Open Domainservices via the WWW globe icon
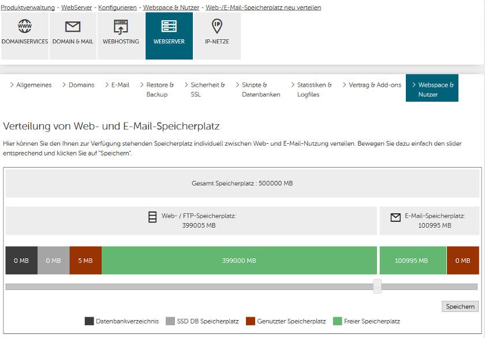 [x=25, y=26]
